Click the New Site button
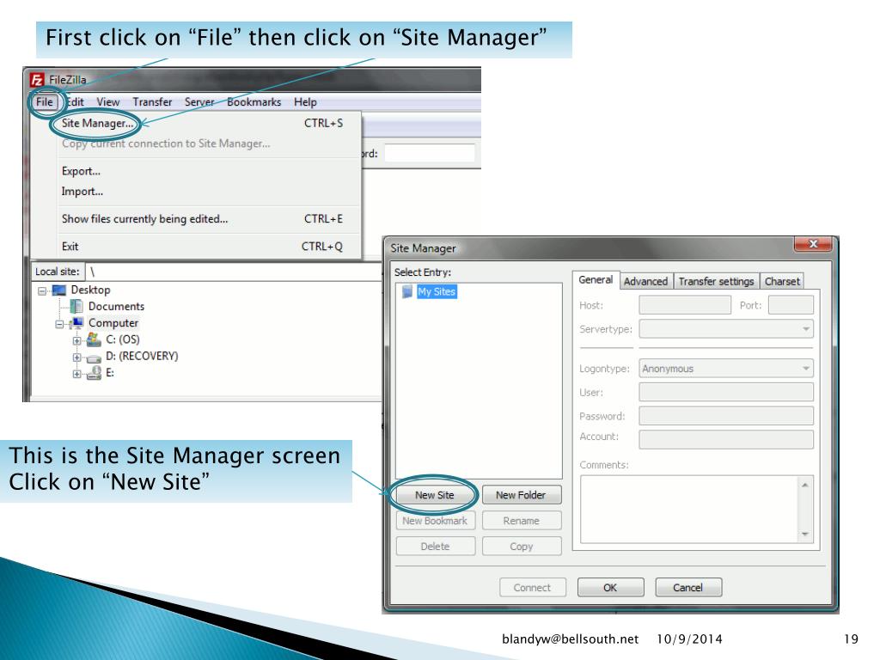Screen dimensions: 880x660 tap(435, 495)
